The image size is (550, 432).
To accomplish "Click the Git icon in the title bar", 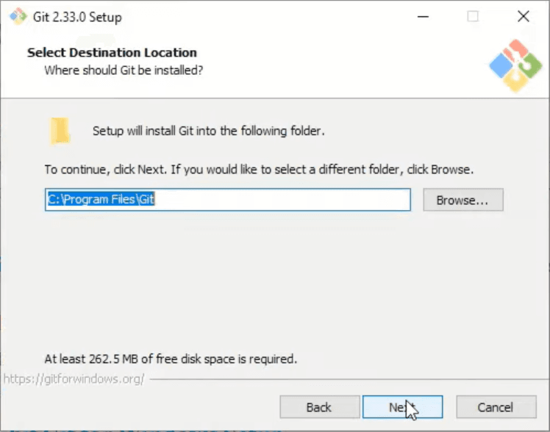I will (x=18, y=16).
